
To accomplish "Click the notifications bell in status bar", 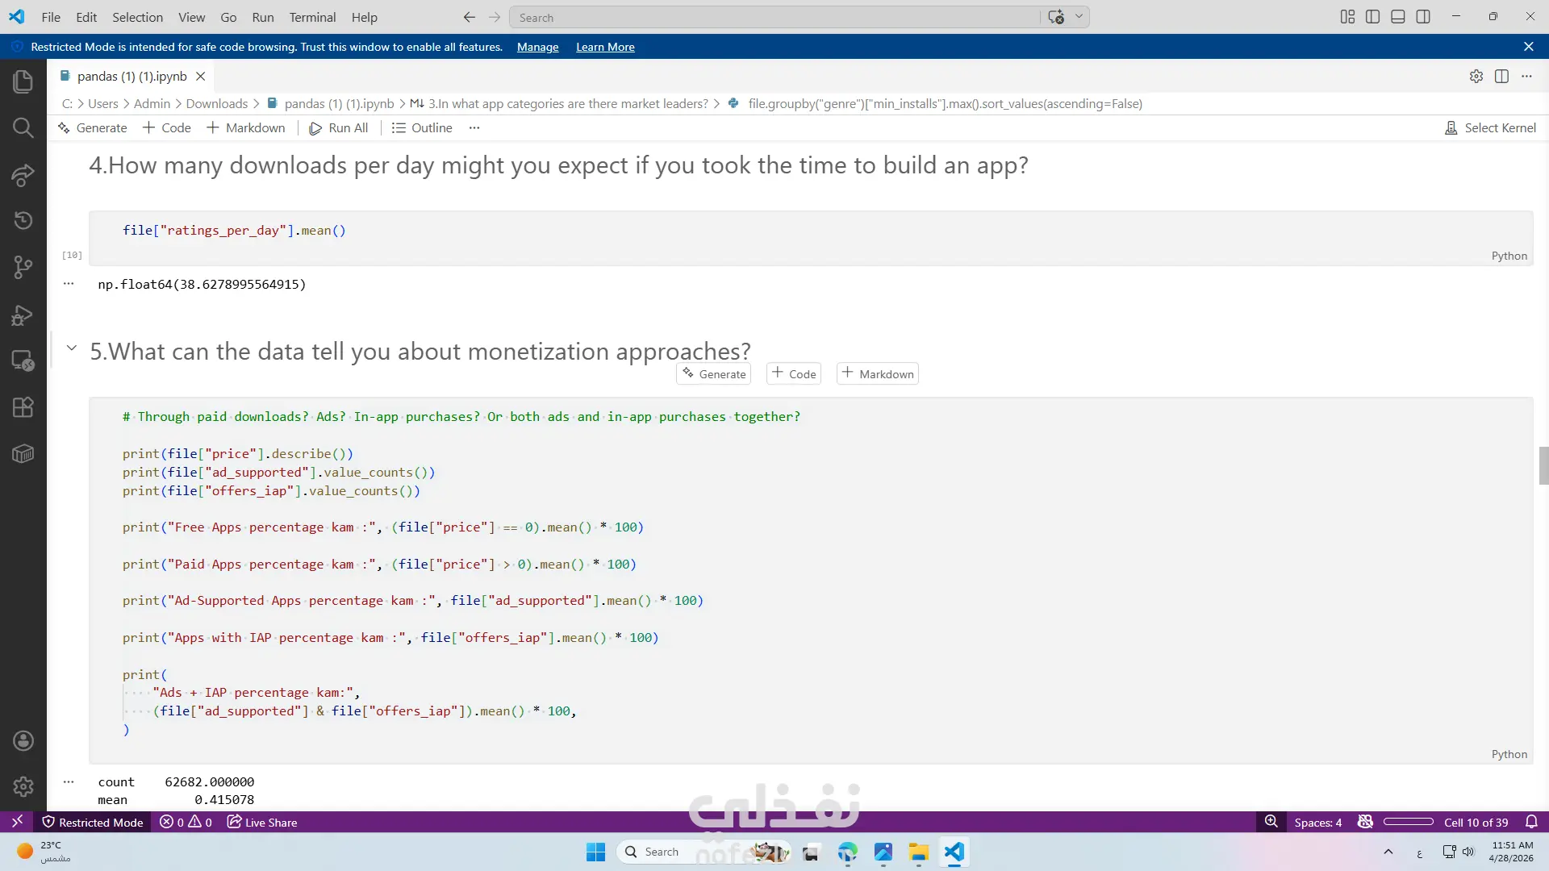I will pyautogui.click(x=1531, y=822).
